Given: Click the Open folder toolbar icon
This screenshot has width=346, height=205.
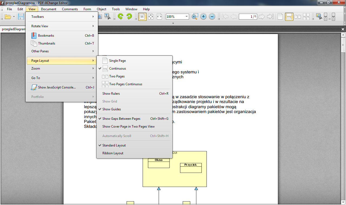Looking at the screenshot, I should point(8,17).
